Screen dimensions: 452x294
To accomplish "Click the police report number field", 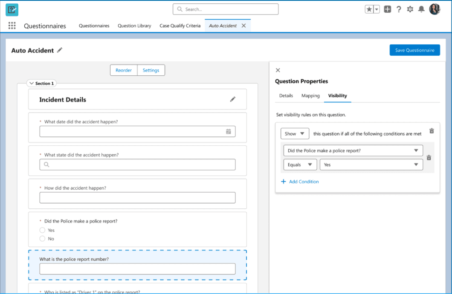I will tap(137, 269).
